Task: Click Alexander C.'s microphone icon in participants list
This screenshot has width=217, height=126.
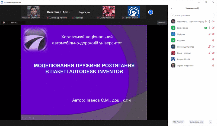Action: pyautogui.click(x=209, y=21)
